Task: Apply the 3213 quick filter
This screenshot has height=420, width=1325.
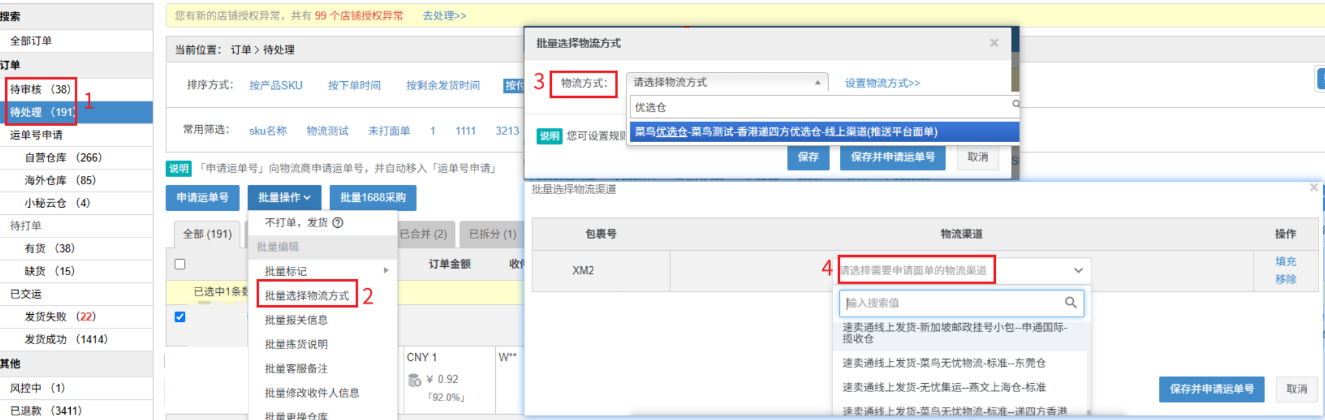Action: [507, 130]
